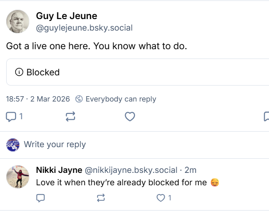Reply to Nikki Jayne's comment
The width and height of the screenshot is (269, 211).
pyautogui.click(x=40, y=197)
